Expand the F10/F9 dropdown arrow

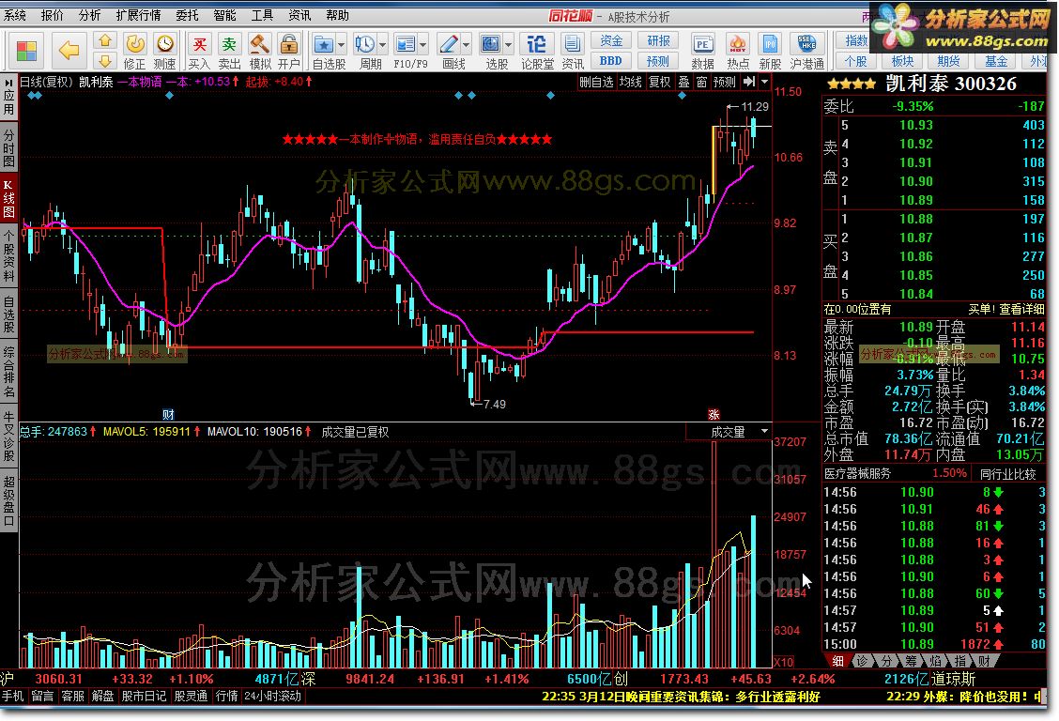click(x=423, y=45)
